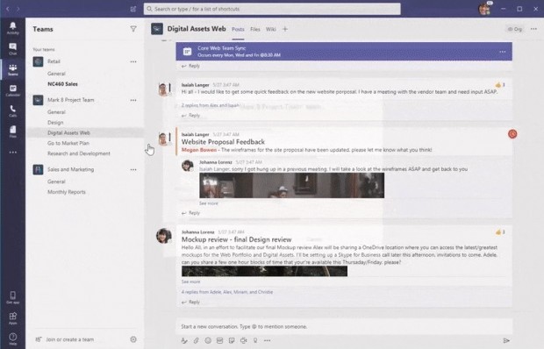This screenshot has width=544, height=349.
Task: Open more options for Retail team
Action: (133, 61)
